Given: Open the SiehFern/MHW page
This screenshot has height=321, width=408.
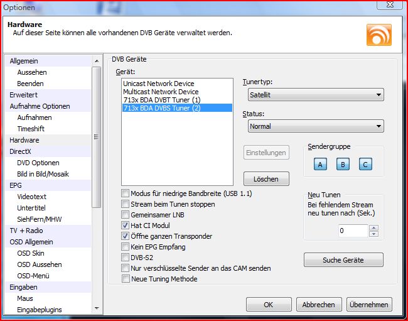Looking at the screenshot, I should [x=48, y=219].
